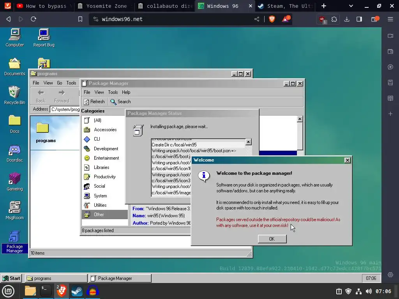
Task: Open a new browser tab
Action: [x=324, y=6]
